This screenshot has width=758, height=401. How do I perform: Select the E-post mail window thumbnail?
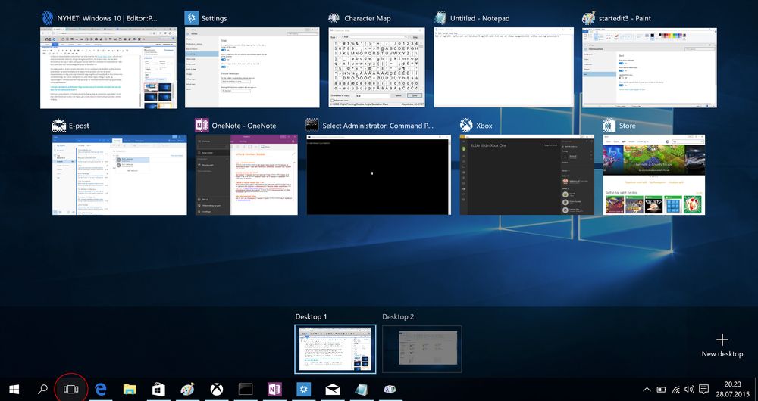coord(120,176)
